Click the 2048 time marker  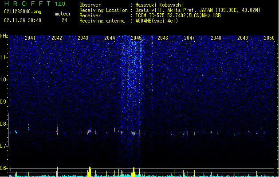pyautogui.click(x=216, y=38)
